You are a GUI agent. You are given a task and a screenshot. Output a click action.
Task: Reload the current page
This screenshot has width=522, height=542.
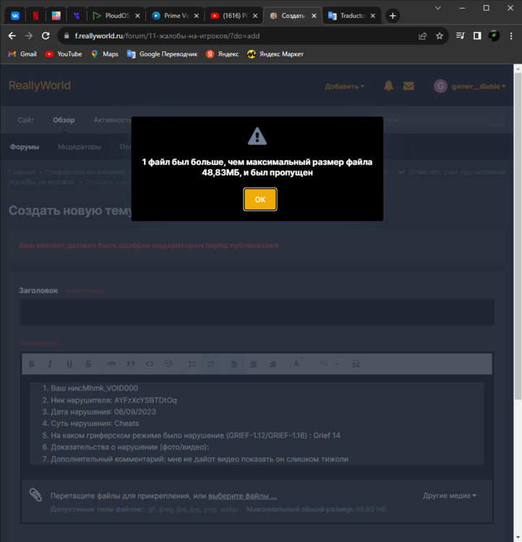coord(46,36)
